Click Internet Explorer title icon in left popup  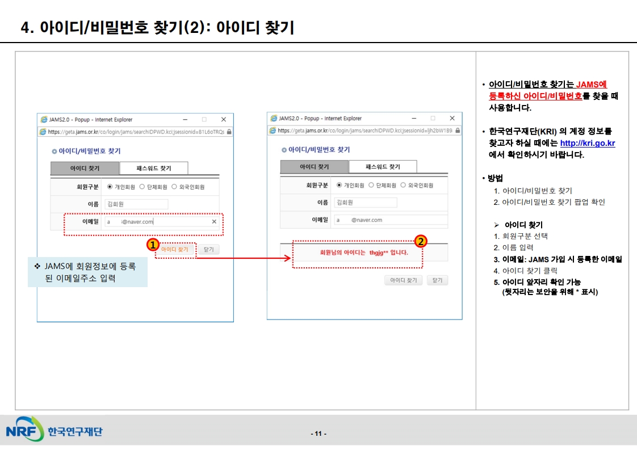pyautogui.click(x=44, y=119)
